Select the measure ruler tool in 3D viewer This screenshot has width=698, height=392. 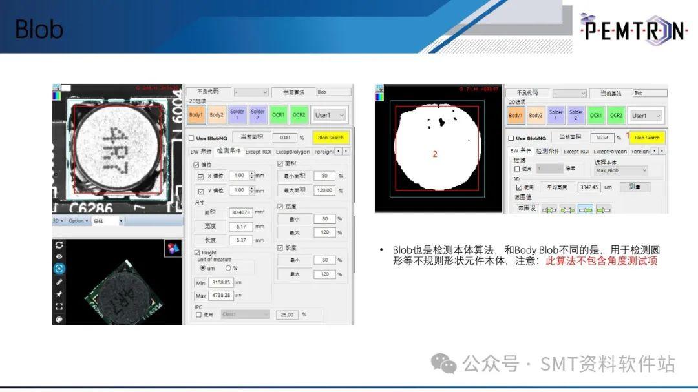coord(59,282)
